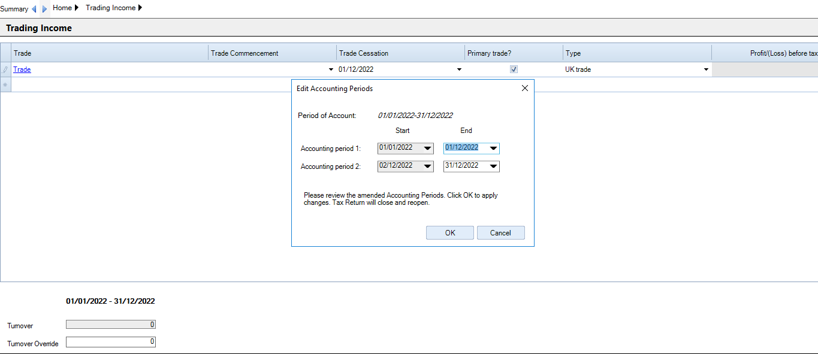Click the arrow after Home breadcrumb
The image size is (818, 354).
[x=77, y=8]
